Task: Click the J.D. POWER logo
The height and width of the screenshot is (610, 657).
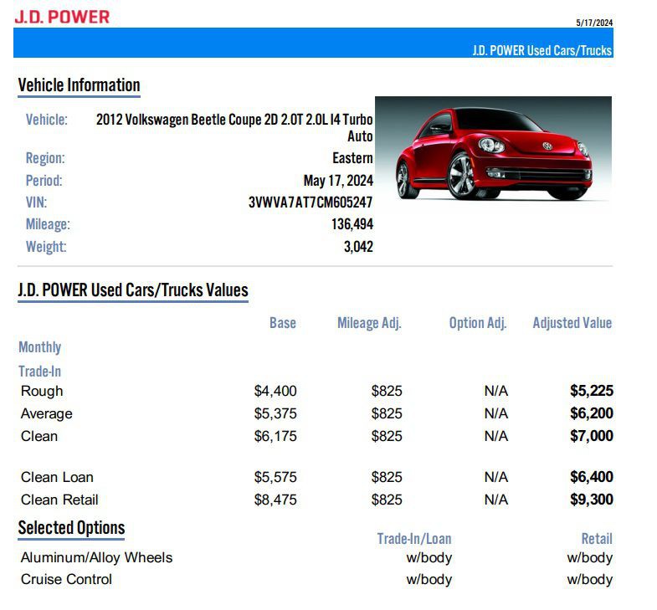Action: (62, 17)
